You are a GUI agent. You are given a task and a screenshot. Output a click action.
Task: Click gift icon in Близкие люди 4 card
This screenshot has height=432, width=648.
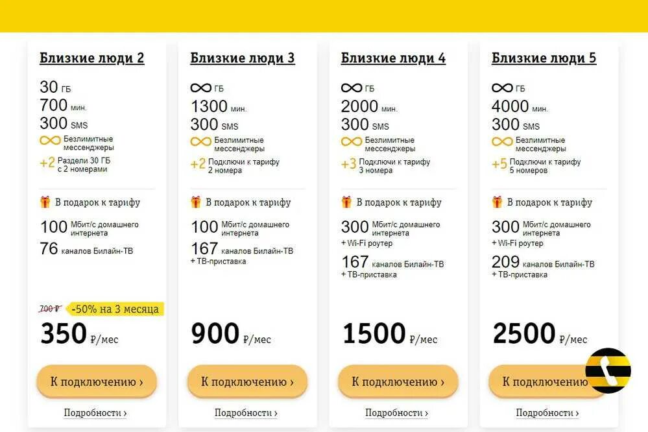pyautogui.click(x=346, y=202)
